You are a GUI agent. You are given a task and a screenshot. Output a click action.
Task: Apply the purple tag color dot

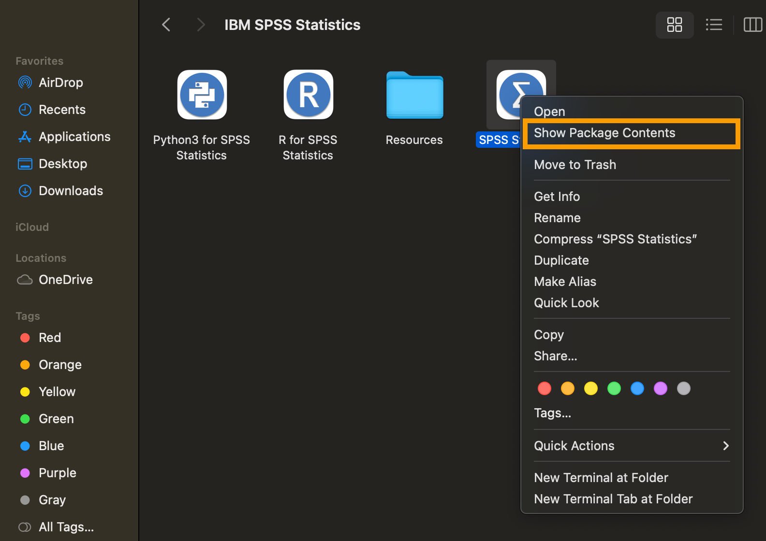661,388
